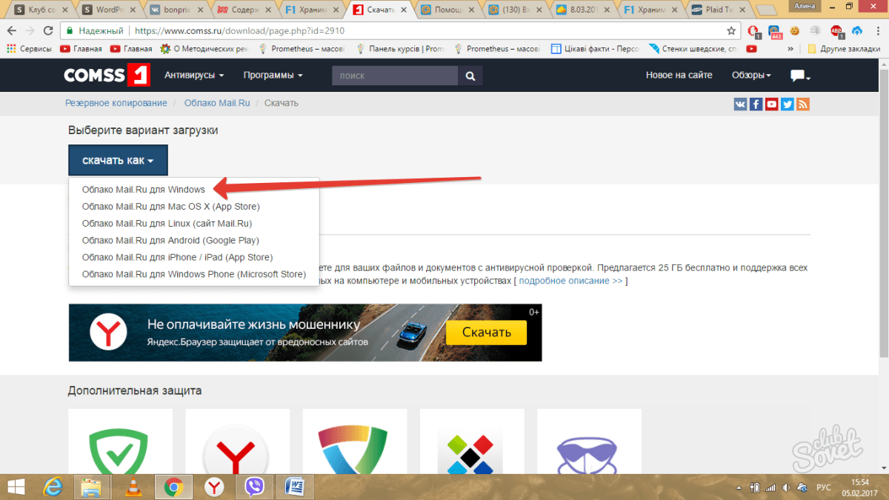Switch to the bonprix browser tab

(176, 10)
